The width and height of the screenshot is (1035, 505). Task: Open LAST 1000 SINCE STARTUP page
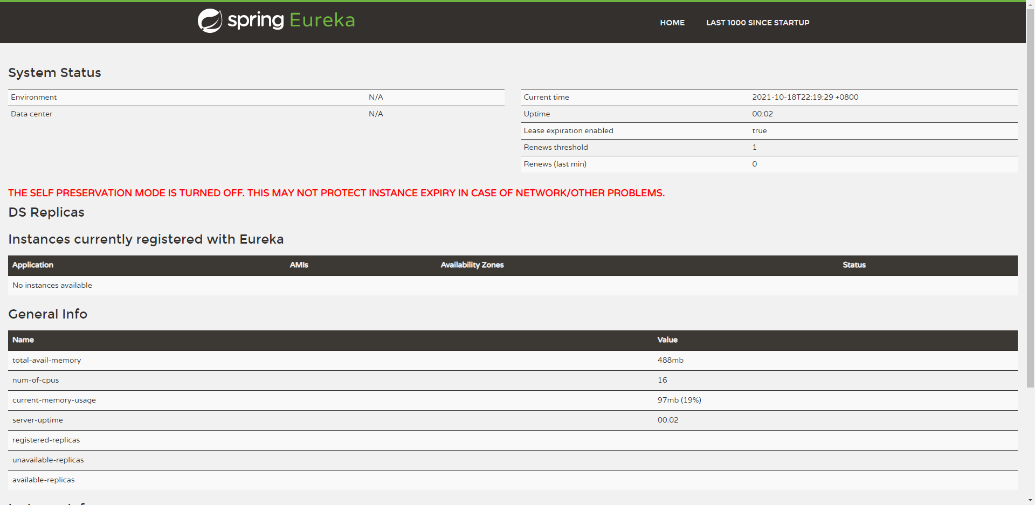[x=757, y=23]
